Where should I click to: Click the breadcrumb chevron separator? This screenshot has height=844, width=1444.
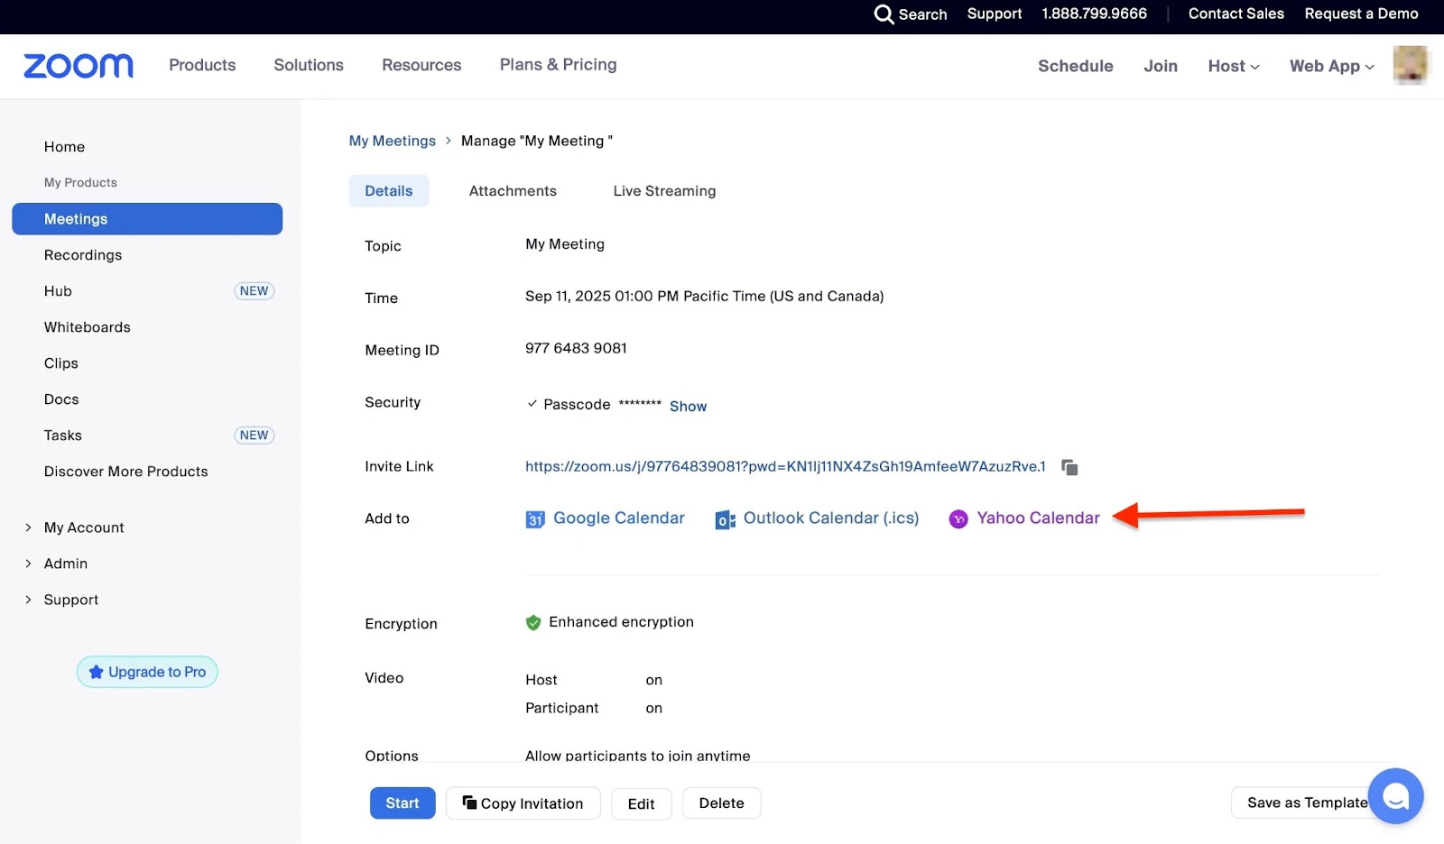click(x=449, y=141)
